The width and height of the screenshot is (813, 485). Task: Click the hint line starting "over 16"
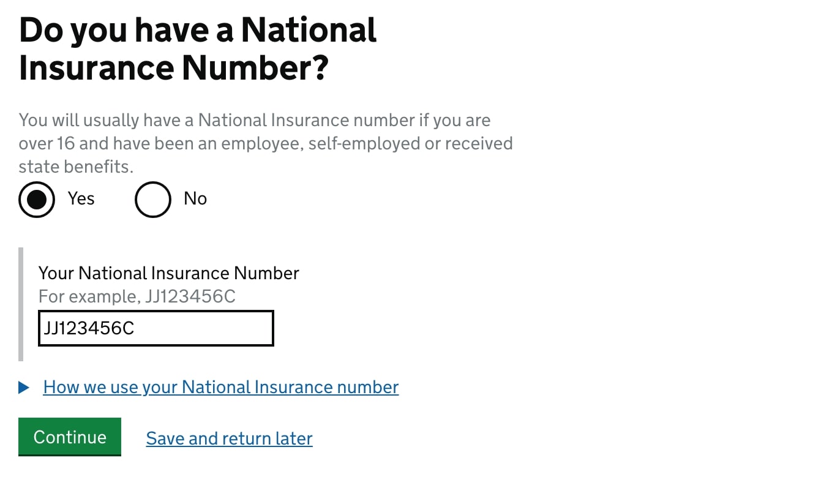point(266,143)
